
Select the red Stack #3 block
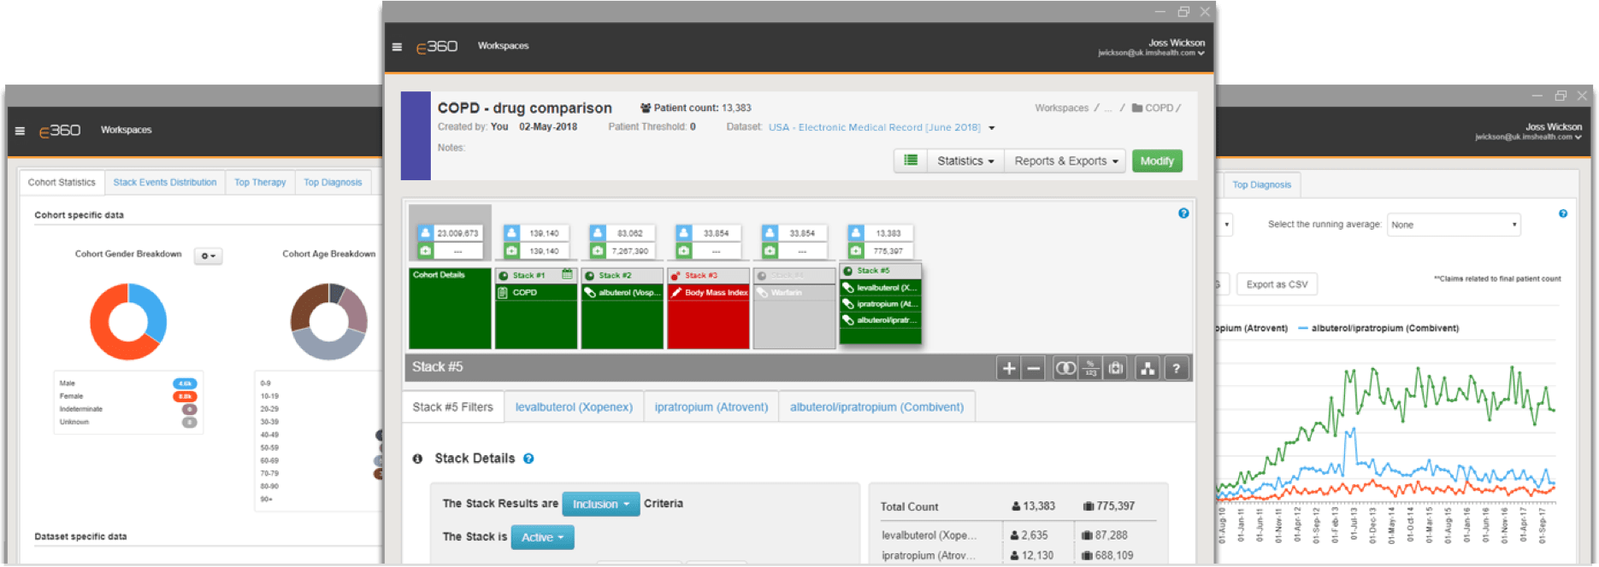point(708,309)
